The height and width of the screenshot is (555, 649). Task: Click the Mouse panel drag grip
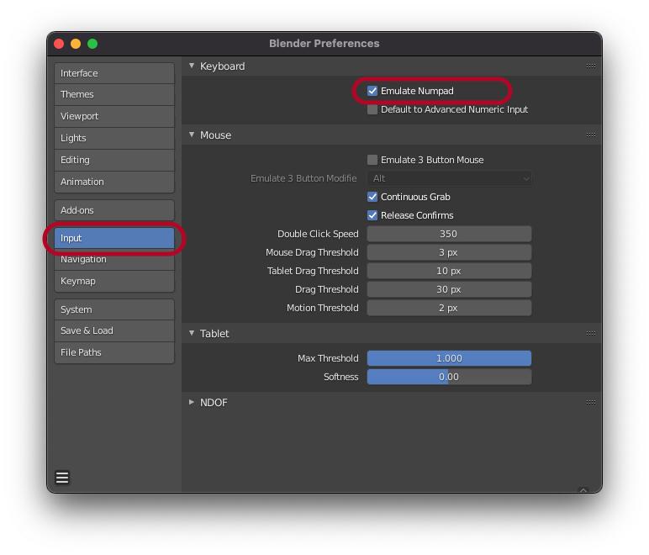click(x=591, y=135)
